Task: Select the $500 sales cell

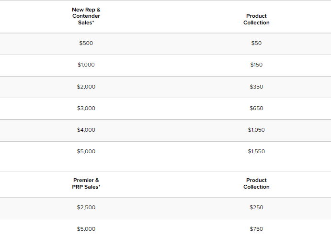Action: pos(86,43)
